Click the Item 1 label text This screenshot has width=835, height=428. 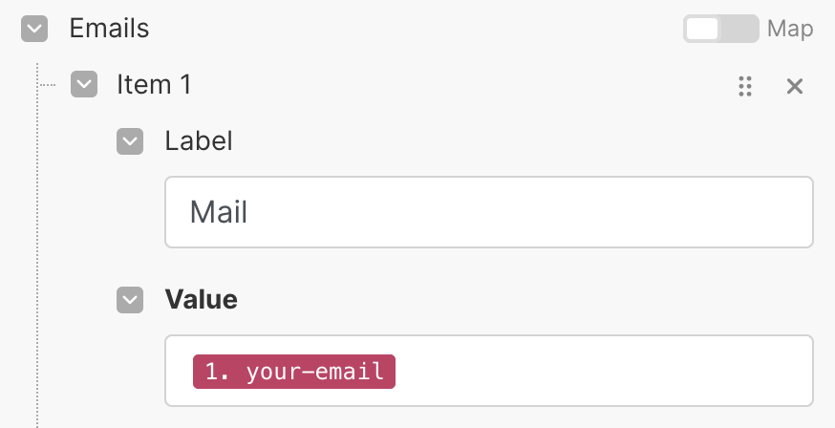point(154,85)
